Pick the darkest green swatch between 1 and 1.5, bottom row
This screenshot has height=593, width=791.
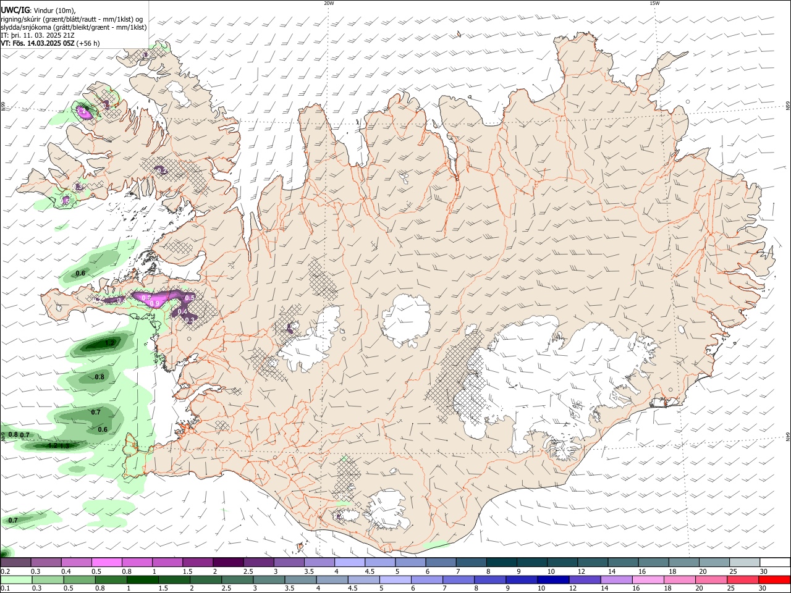point(142,580)
